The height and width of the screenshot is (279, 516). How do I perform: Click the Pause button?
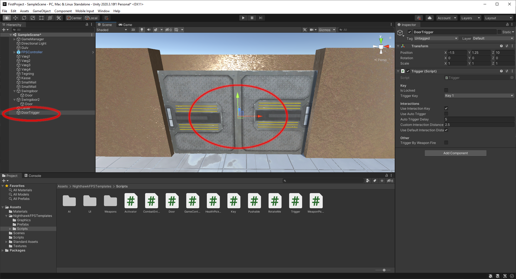252,18
